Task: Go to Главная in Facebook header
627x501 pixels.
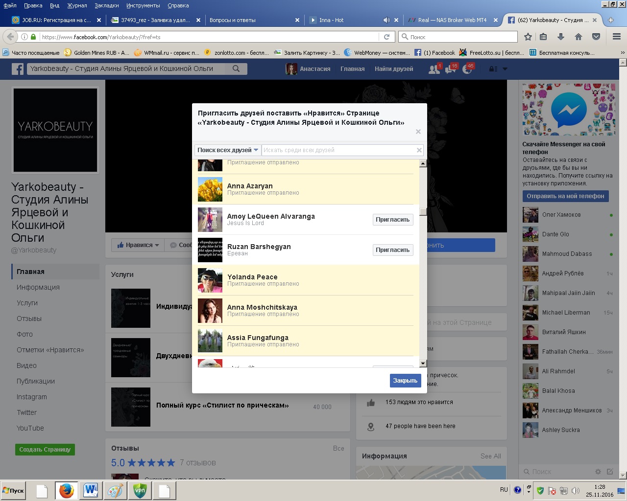Action: click(353, 69)
